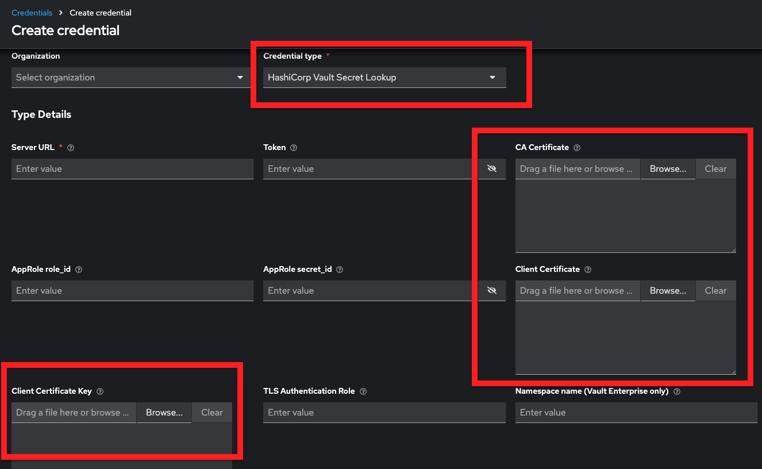The image size is (762, 469).
Task: Clear the Client Certificate field
Action: pyautogui.click(x=715, y=291)
